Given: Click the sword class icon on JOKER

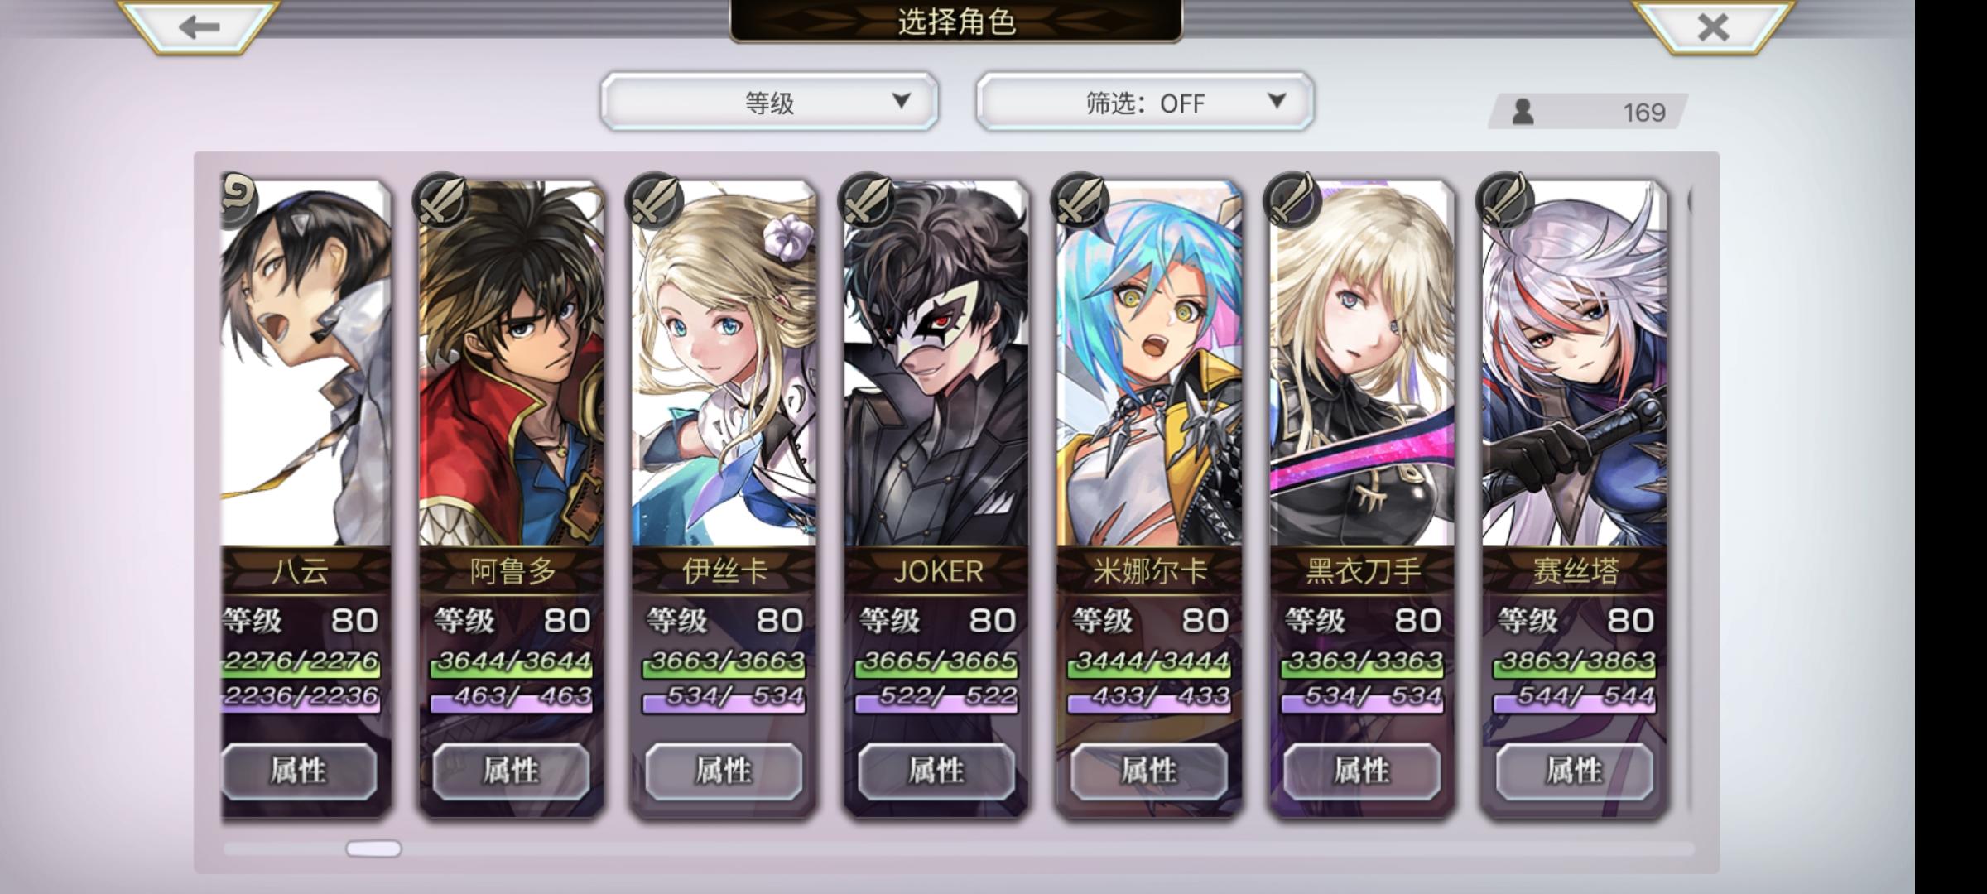Looking at the screenshot, I should click(867, 200).
